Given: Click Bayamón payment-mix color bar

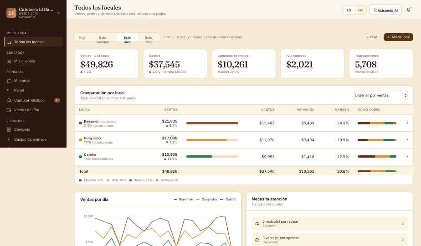Looking at the screenshot, I should (x=377, y=123).
